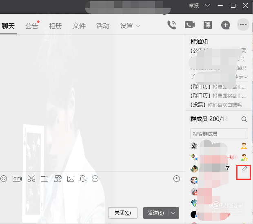
Task: Open the three-dots more options button
Action: click(243, 25)
